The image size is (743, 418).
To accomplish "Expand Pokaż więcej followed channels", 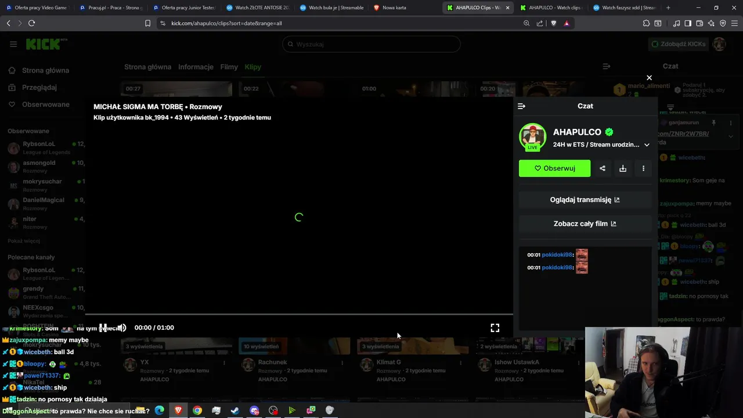I will tap(24, 241).
